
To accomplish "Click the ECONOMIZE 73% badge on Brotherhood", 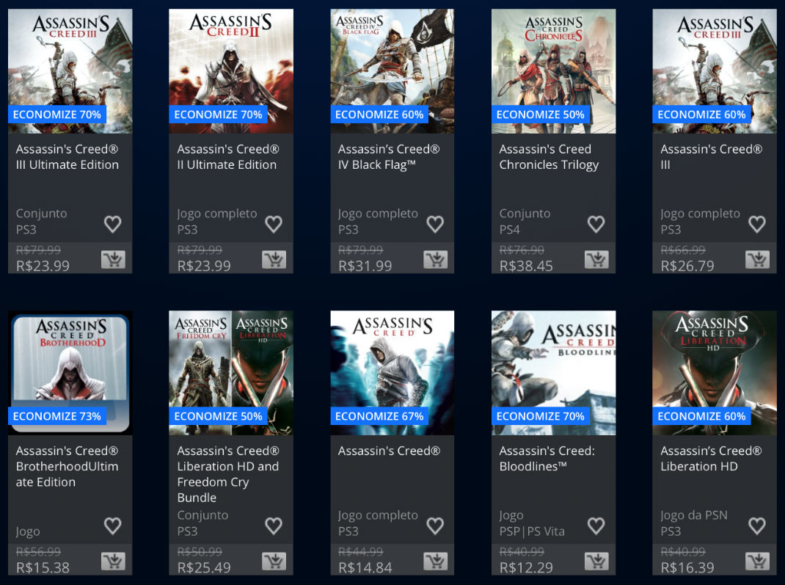I will [x=58, y=416].
